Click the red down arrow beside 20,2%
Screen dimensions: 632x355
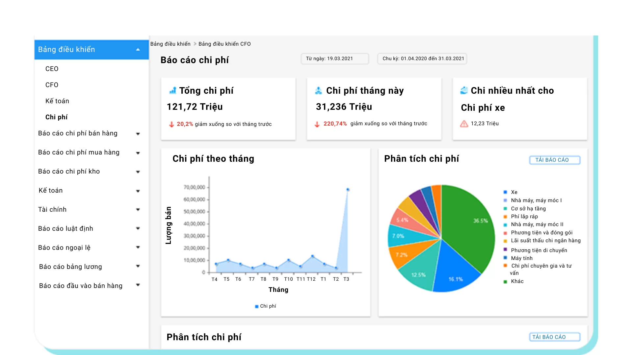171,124
